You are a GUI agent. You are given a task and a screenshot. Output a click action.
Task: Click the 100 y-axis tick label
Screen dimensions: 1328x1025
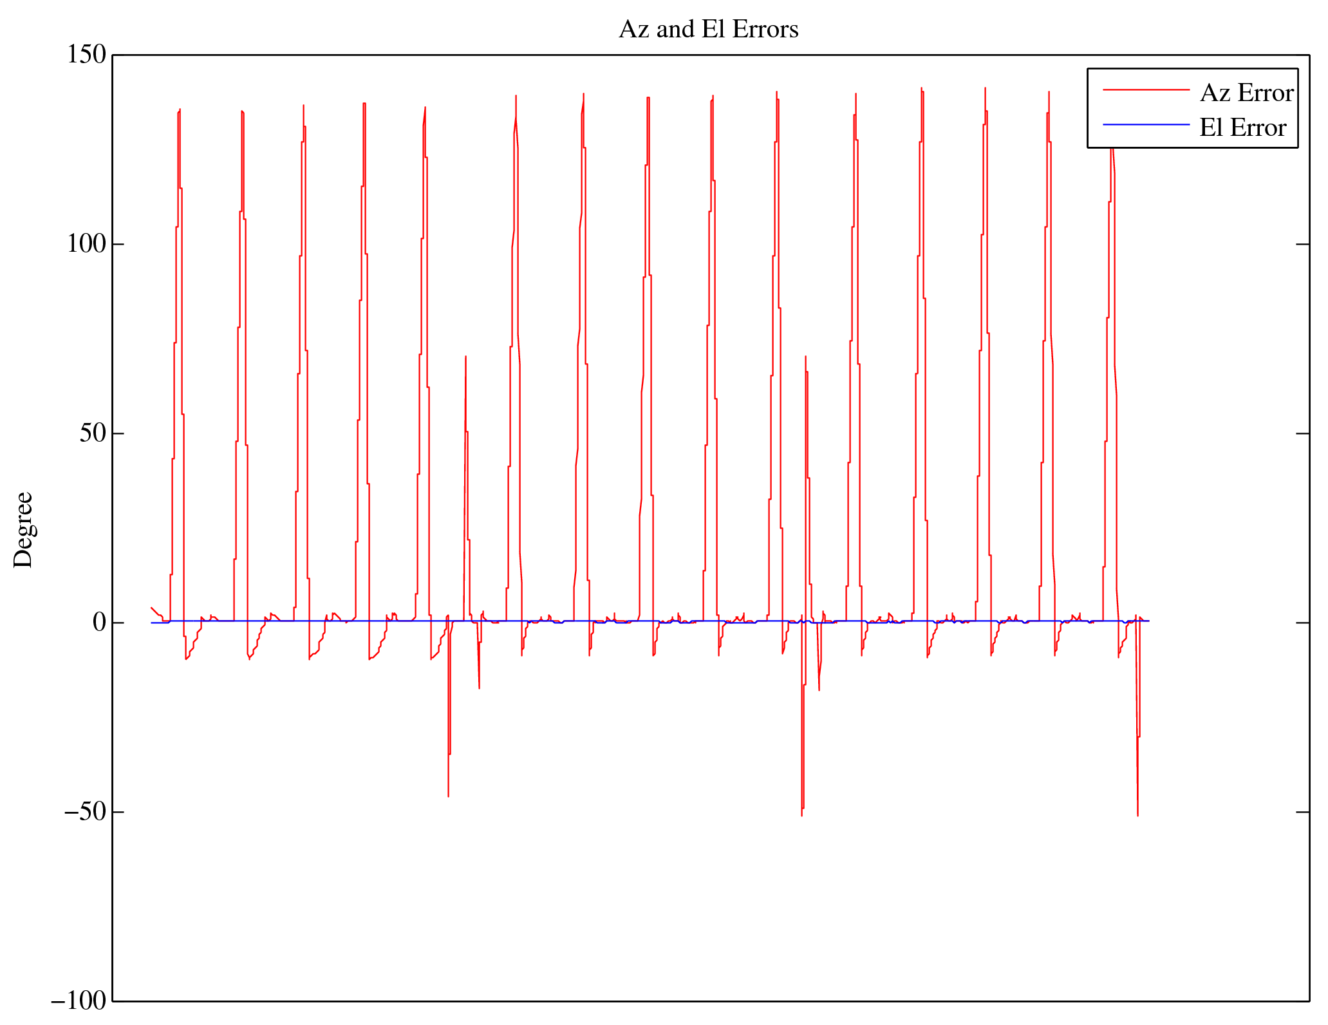(86, 244)
